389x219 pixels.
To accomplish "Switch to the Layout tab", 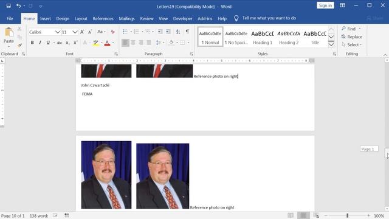I will [81, 19].
